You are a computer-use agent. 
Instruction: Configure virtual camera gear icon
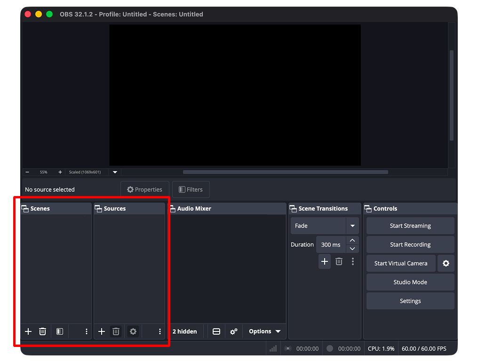446,263
